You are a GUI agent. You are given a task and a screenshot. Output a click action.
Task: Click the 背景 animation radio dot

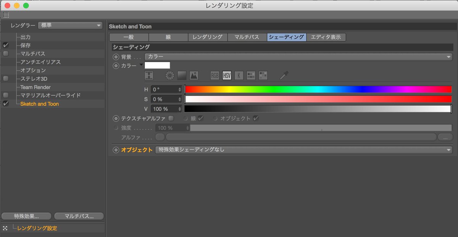pos(116,57)
